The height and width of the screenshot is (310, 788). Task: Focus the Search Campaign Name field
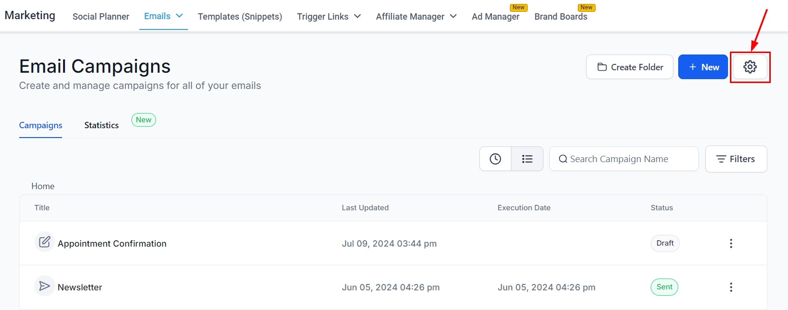[624, 159]
